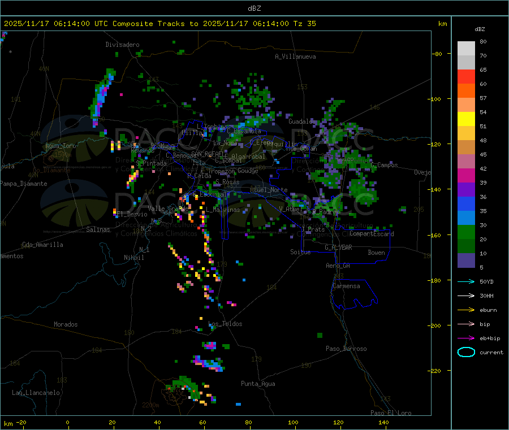Click the 20-30 dBZ green color swatch
Screen dimensions: 509x430
(466, 232)
